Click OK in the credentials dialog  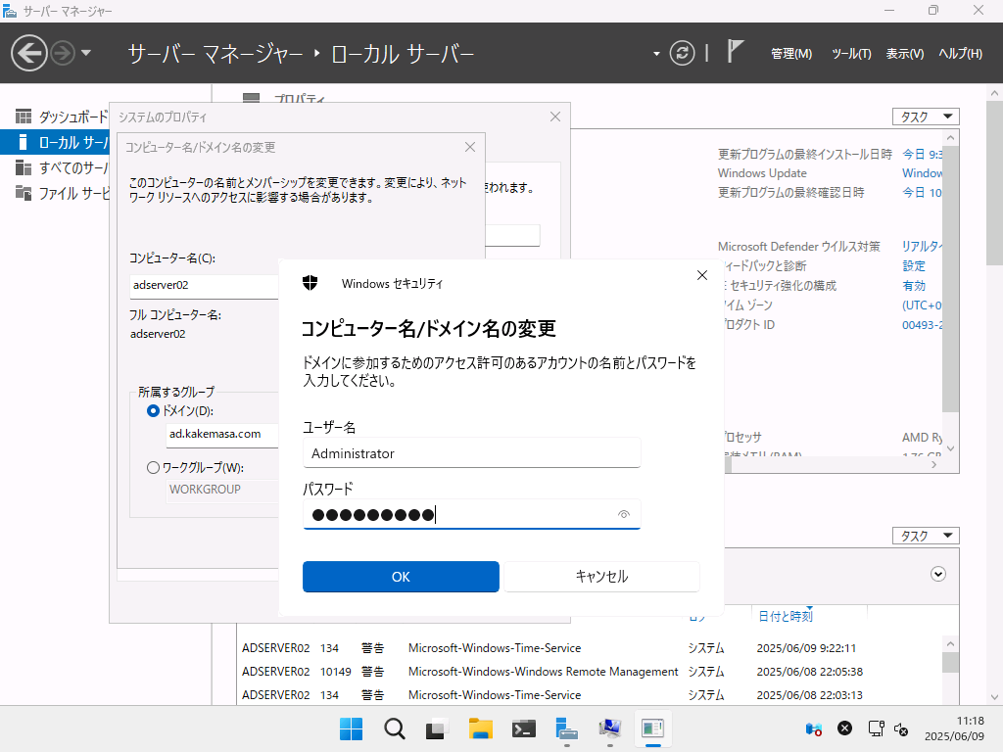click(401, 576)
